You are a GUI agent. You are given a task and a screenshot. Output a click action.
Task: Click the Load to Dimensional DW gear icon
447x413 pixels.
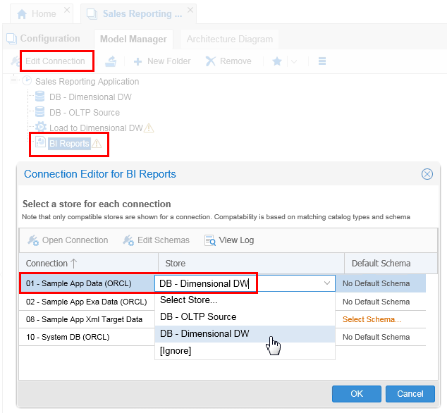pos(40,128)
